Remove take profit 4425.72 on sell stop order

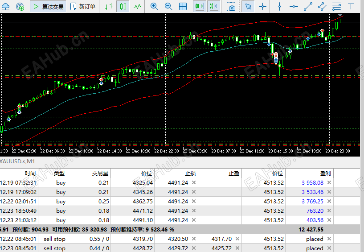point(237,248)
